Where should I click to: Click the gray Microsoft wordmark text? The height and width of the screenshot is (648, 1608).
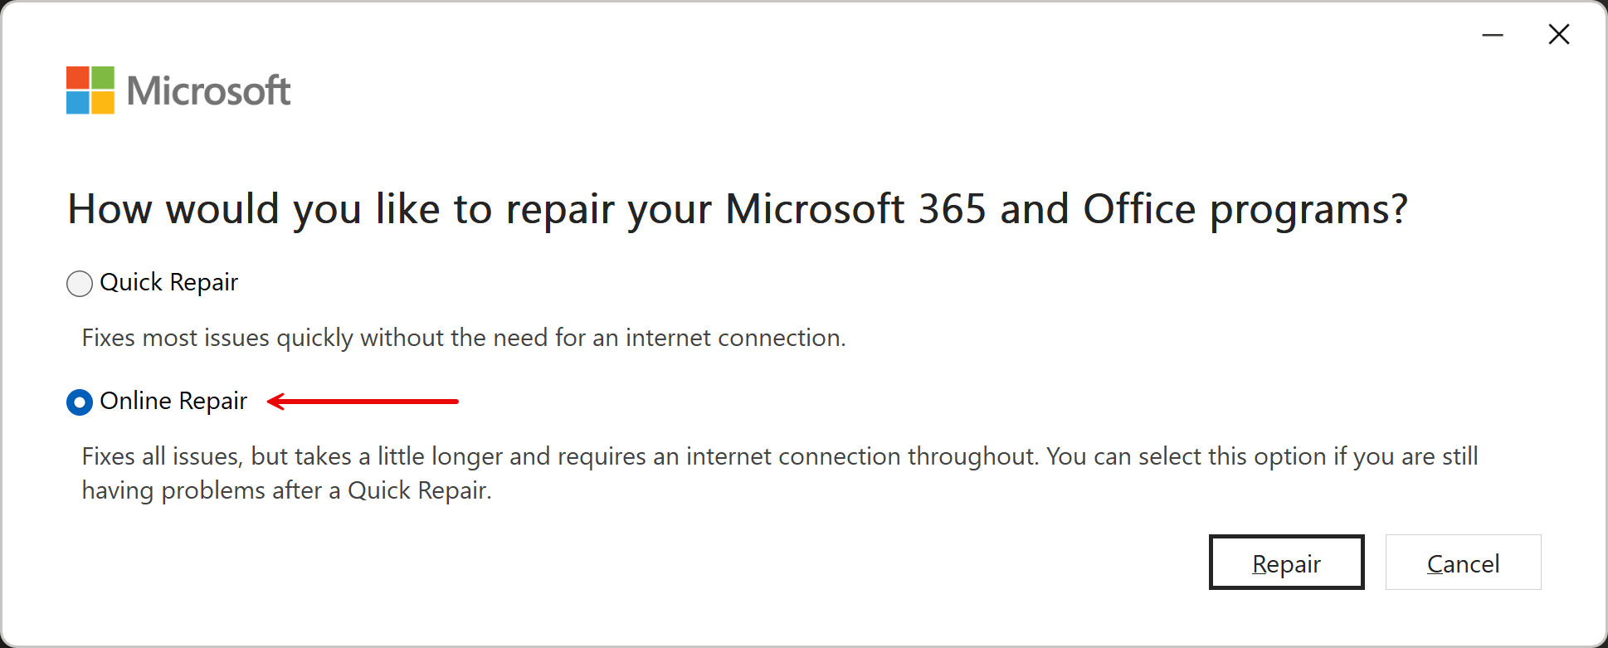(208, 90)
